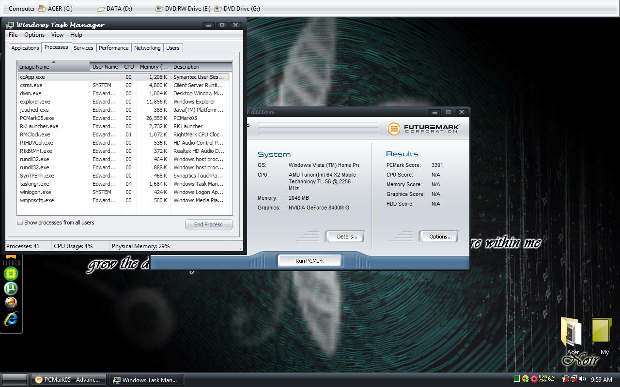Viewport: 620px width, 387px height.
Task: Select the csrss.exe process row
Action: tap(124, 85)
